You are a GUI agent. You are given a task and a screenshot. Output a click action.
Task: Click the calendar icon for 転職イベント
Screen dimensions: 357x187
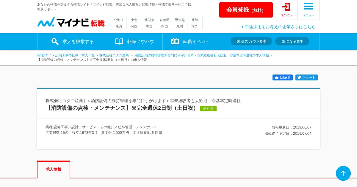tap(175, 41)
